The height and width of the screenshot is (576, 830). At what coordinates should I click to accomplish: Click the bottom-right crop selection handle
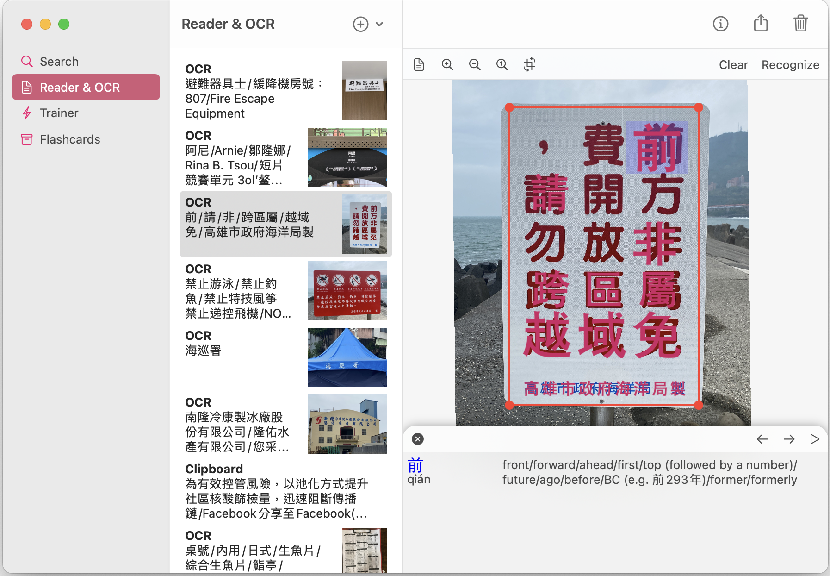click(699, 405)
